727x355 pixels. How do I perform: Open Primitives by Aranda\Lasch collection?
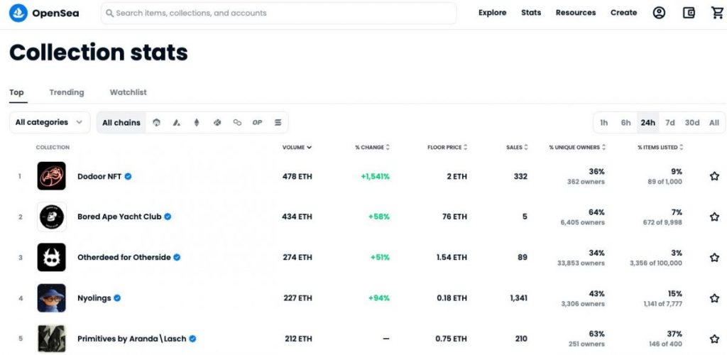131,339
